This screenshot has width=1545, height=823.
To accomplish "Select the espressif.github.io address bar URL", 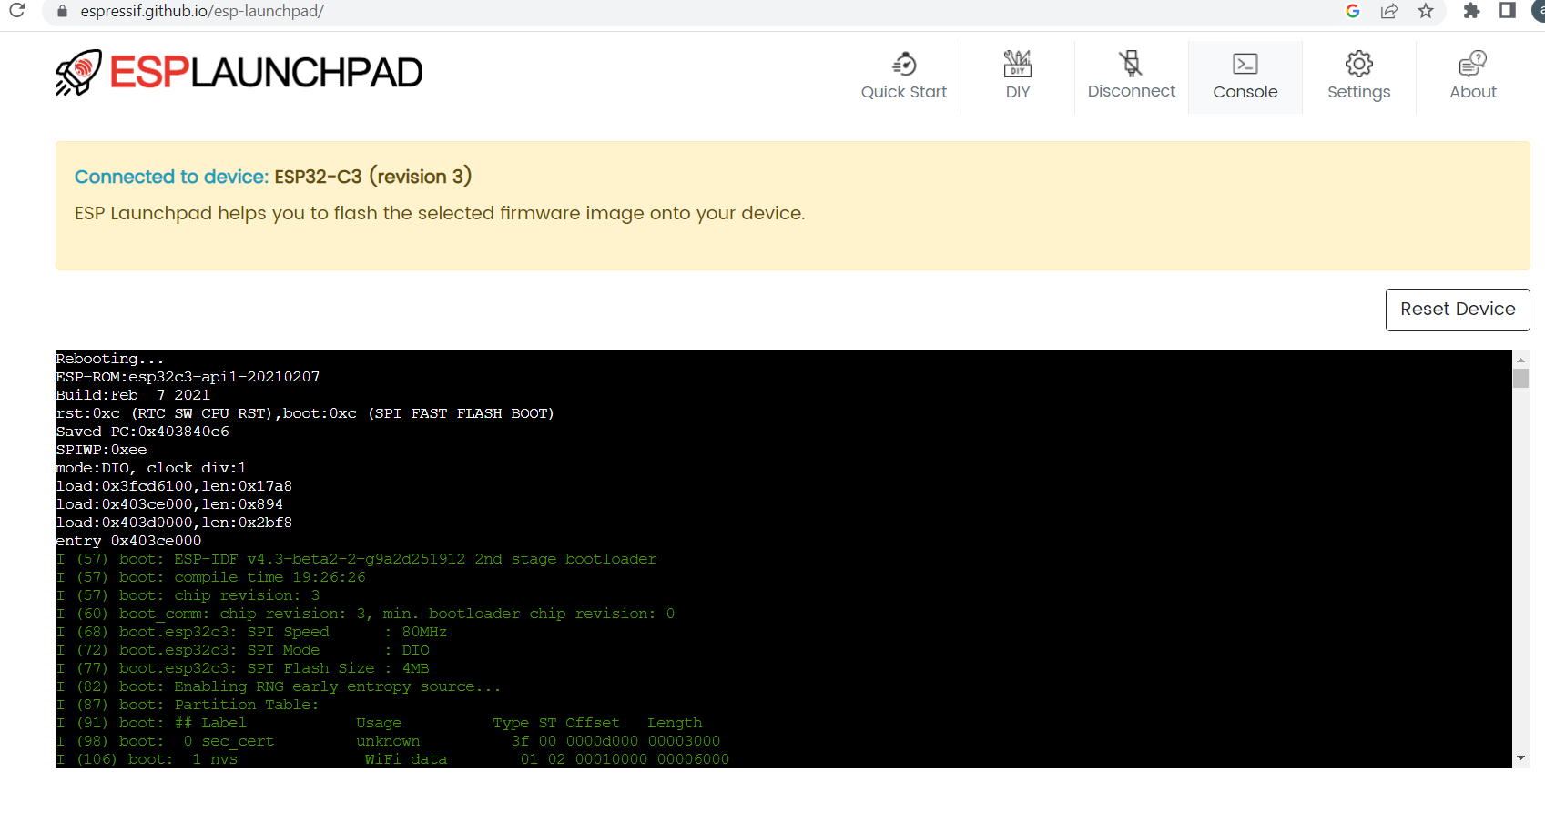I will click(x=202, y=11).
